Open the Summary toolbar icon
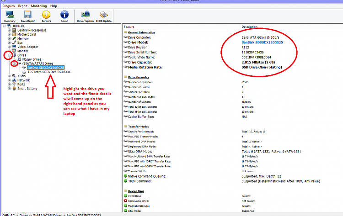 point(10,16)
